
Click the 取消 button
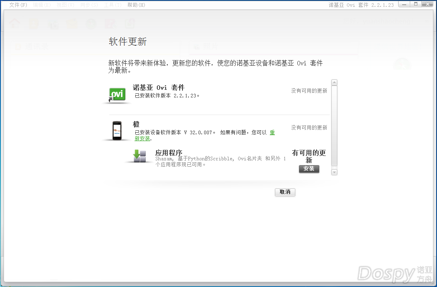point(285,192)
